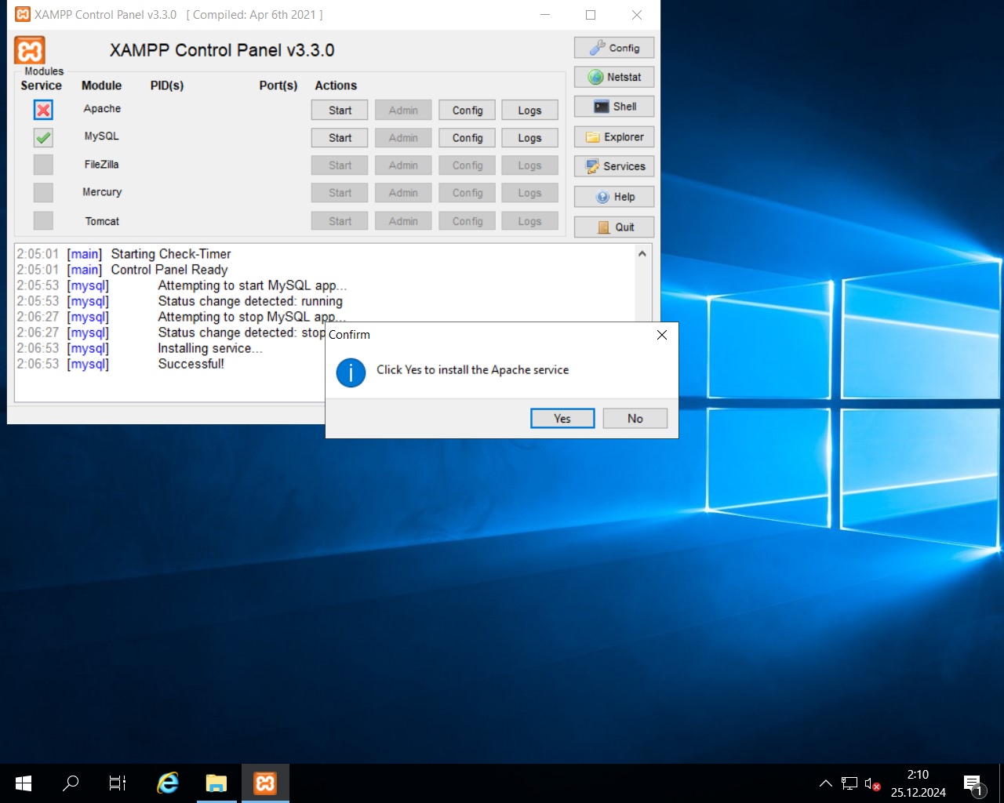This screenshot has width=1004, height=803.
Task: Open the XAMPP folder via Explorer icon
Action: tap(614, 136)
